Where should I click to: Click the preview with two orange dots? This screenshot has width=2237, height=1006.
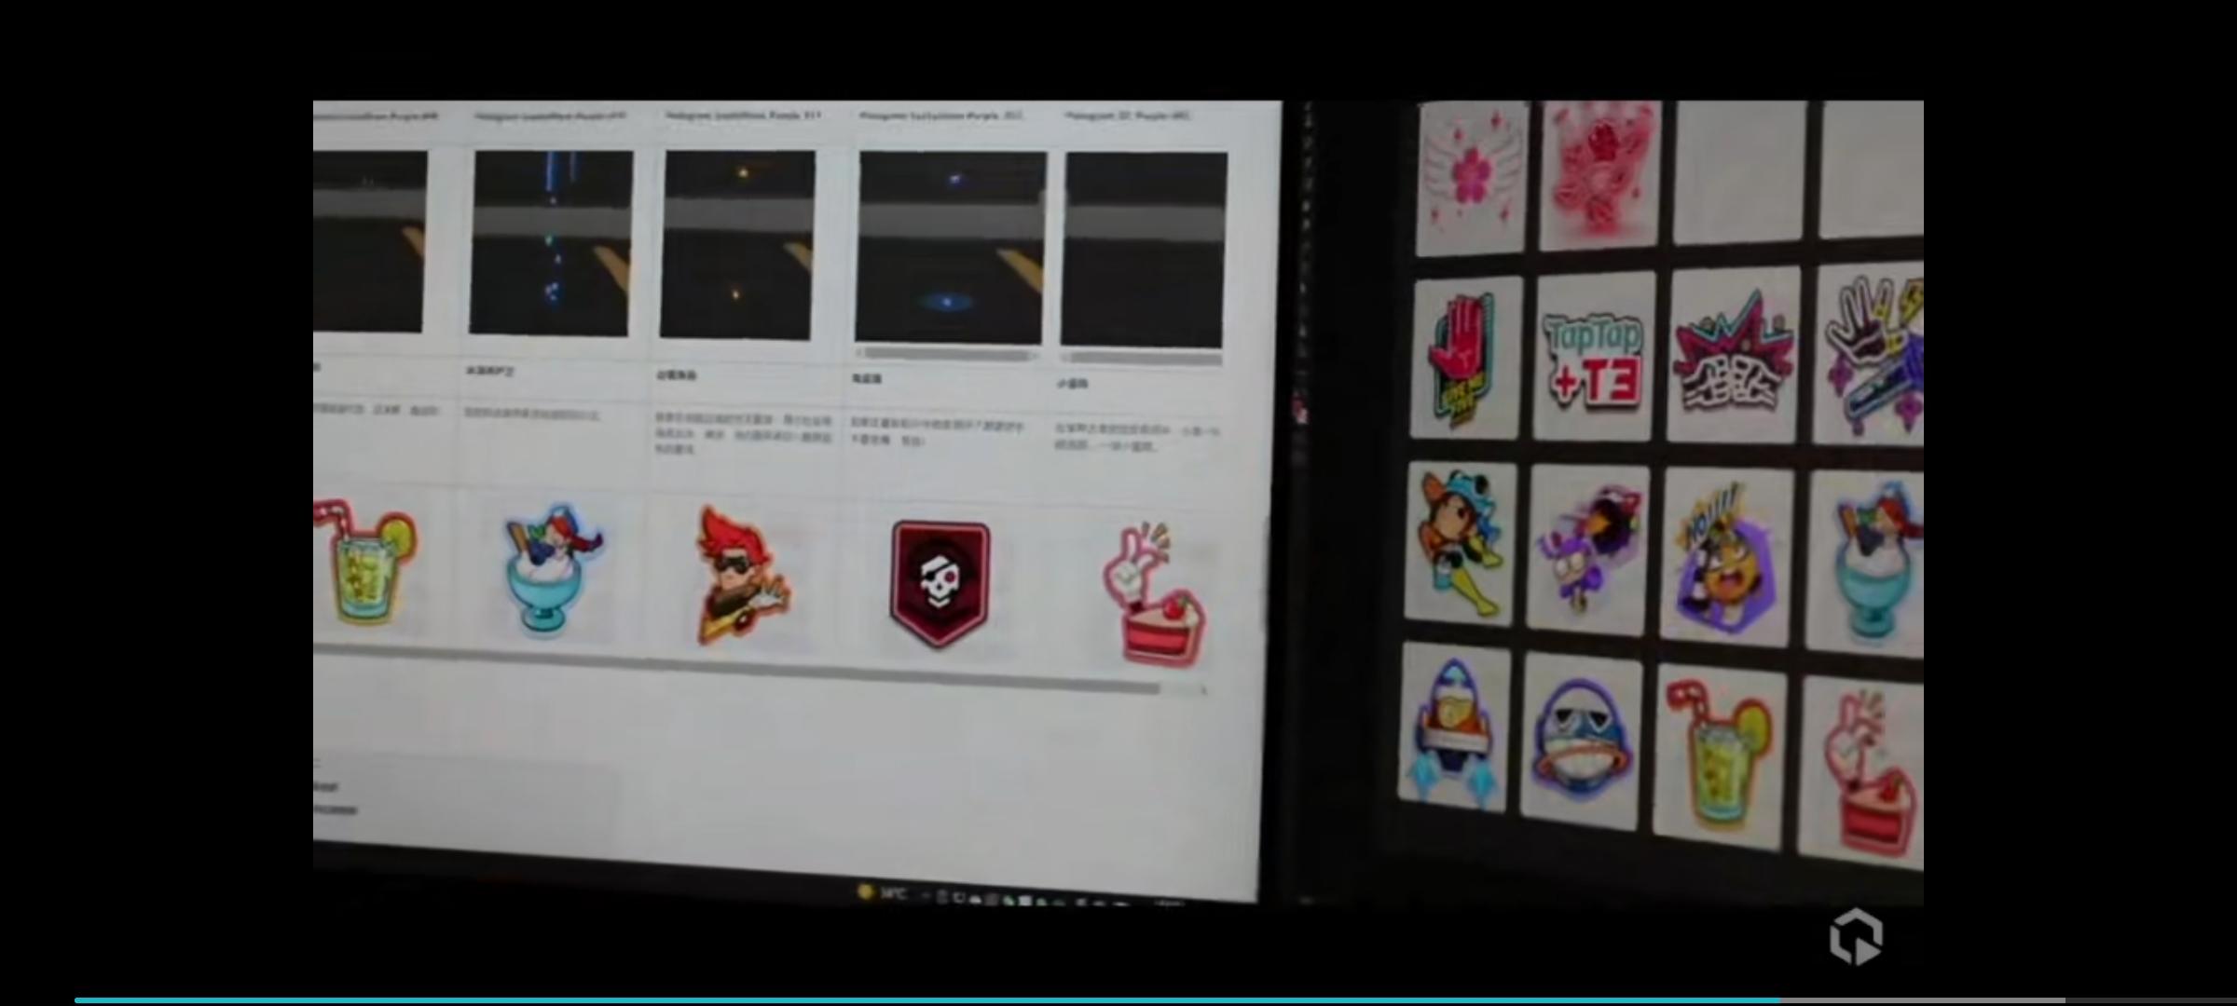[736, 245]
